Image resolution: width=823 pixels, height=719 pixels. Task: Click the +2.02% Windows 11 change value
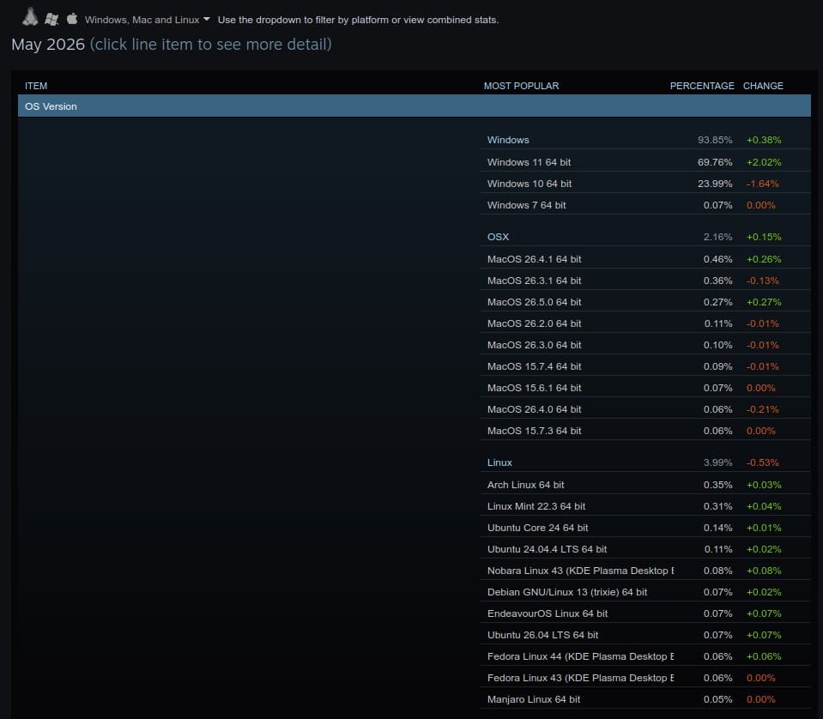[x=764, y=162]
